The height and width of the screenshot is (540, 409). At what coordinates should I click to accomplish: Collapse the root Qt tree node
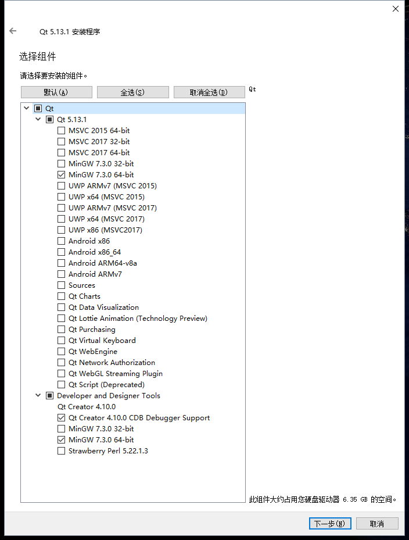[27, 108]
